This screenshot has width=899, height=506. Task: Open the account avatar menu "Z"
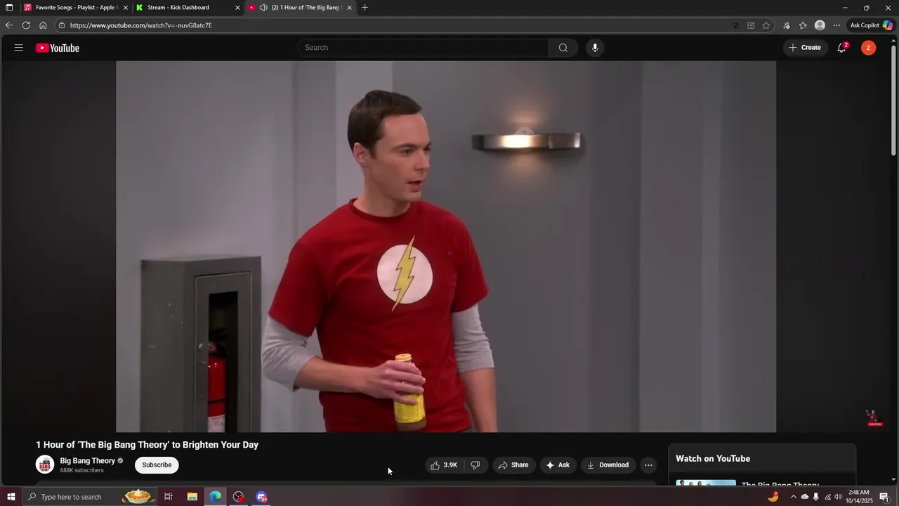click(869, 48)
